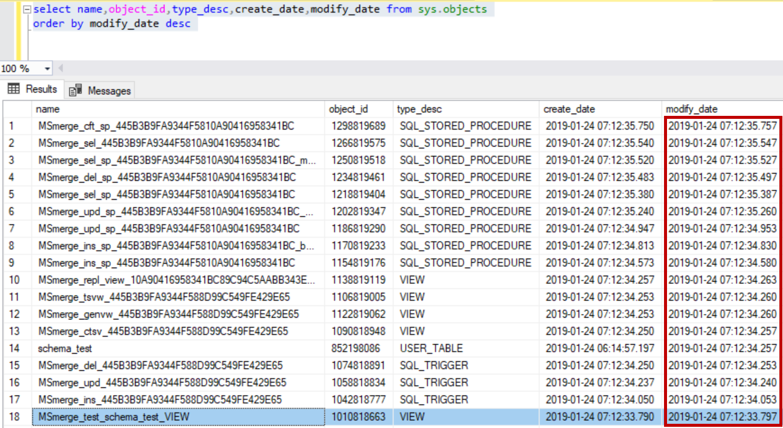Select object_id cell 1202819347
The image size is (783, 428).
(359, 211)
